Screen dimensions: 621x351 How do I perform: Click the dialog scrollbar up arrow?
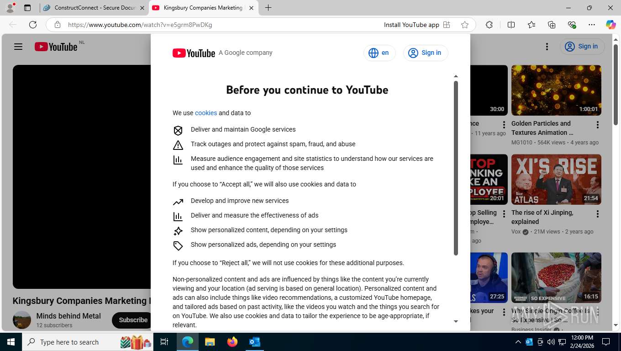click(x=456, y=76)
